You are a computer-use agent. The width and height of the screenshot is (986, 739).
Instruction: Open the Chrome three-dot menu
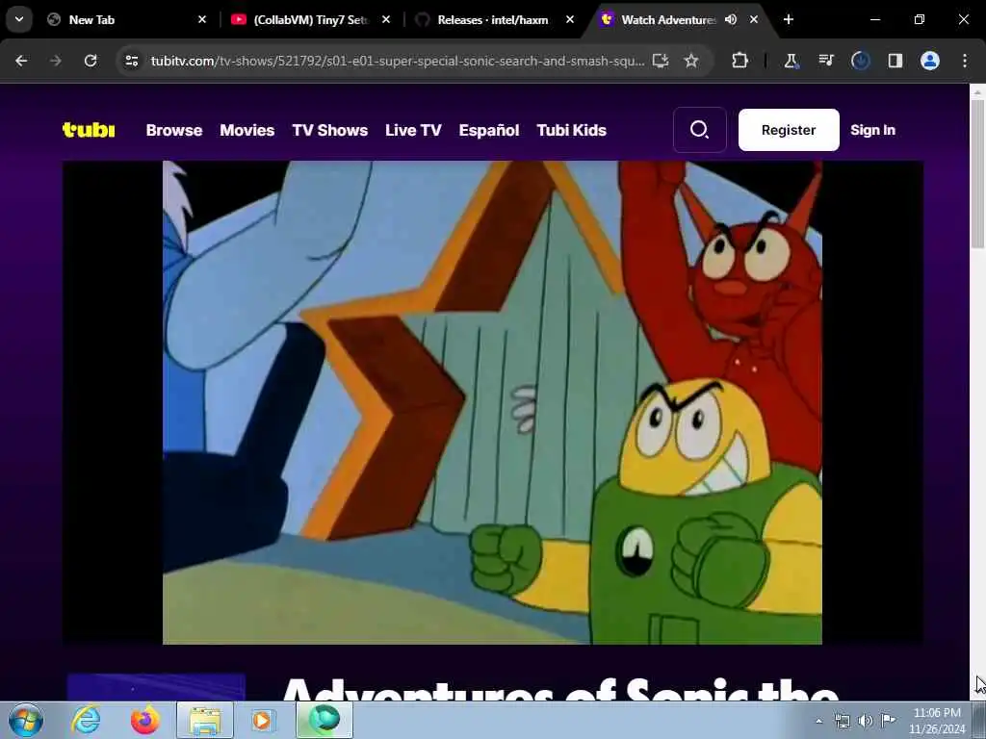coord(965,61)
